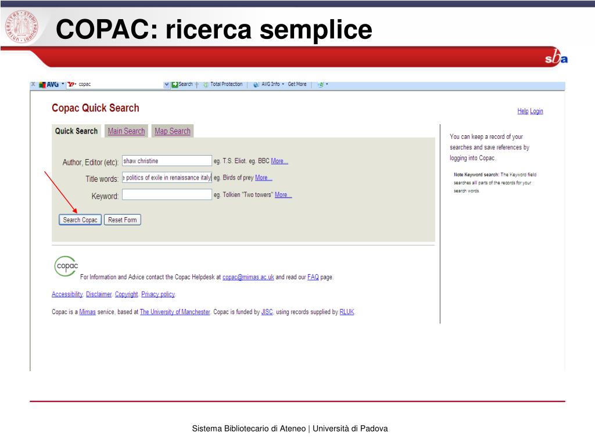The width and height of the screenshot is (595, 446).
Task: Switch to the Map Search tab
Action: (173, 131)
